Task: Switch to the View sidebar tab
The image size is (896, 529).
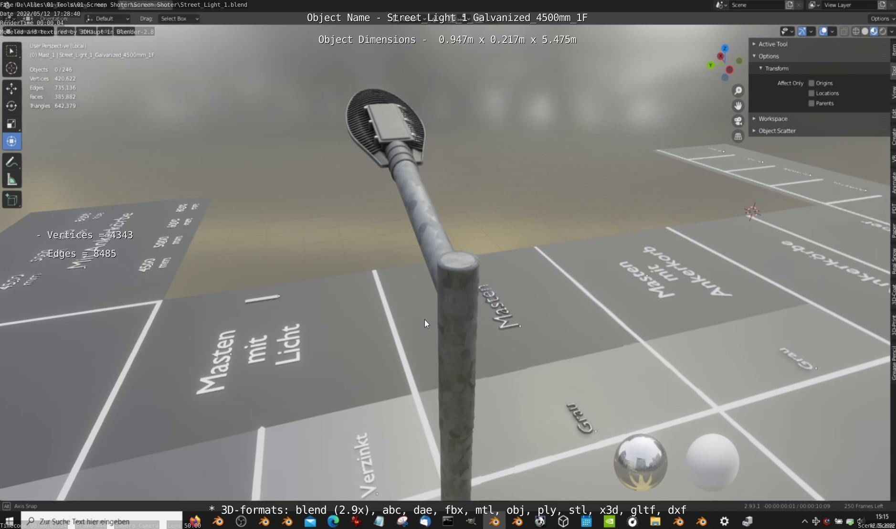Action: click(893, 93)
